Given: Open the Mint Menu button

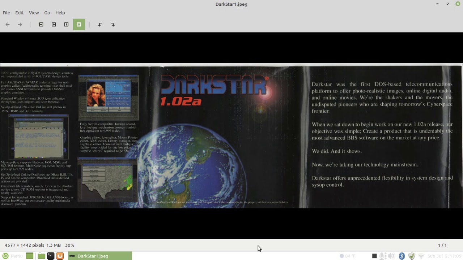Looking at the screenshot, I should coord(13,256).
